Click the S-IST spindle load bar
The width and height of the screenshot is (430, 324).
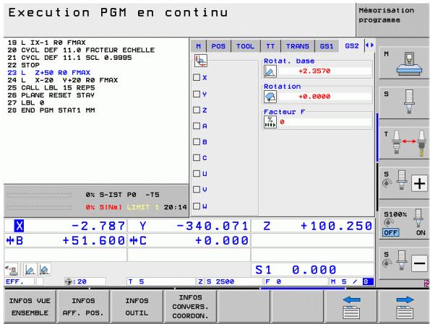39,195
